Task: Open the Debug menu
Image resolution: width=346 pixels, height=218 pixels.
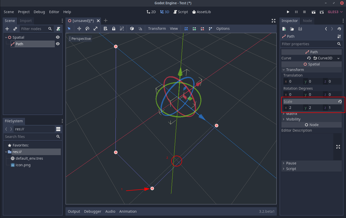Action: click(x=39, y=12)
